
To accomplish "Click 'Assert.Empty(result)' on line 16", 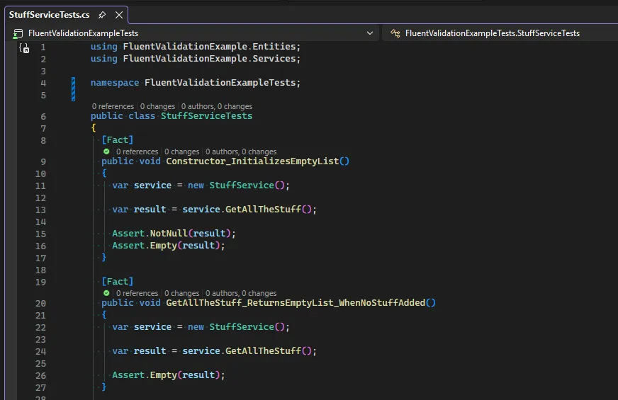I will coord(166,246).
